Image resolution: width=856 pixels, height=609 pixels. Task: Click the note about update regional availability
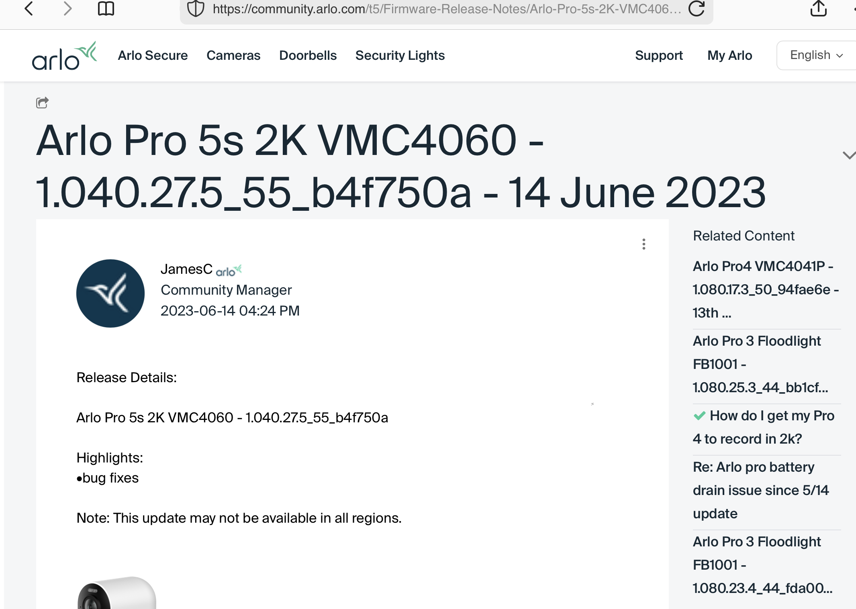point(239,518)
